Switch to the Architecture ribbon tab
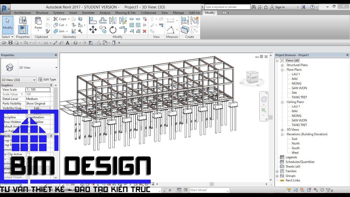Viewport: 350px width, 197px height. [x=22, y=13]
